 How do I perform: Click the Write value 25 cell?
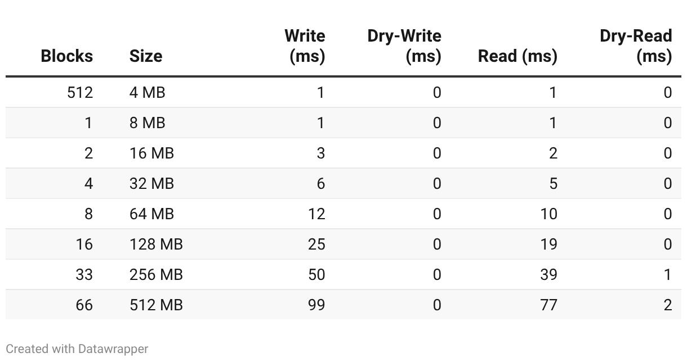[x=316, y=244]
